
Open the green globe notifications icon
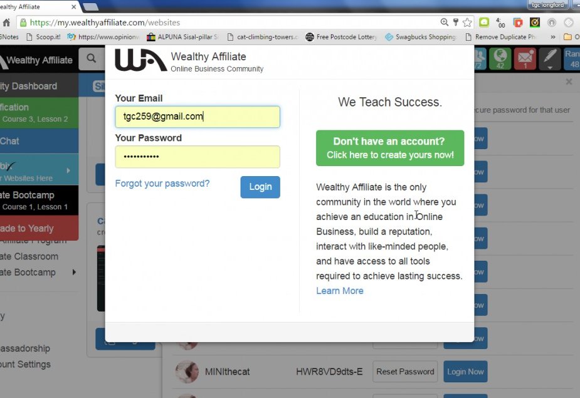[x=500, y=59]
